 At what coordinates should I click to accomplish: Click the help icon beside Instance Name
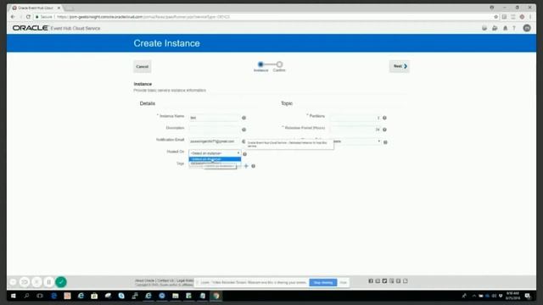tap(244, 118)
